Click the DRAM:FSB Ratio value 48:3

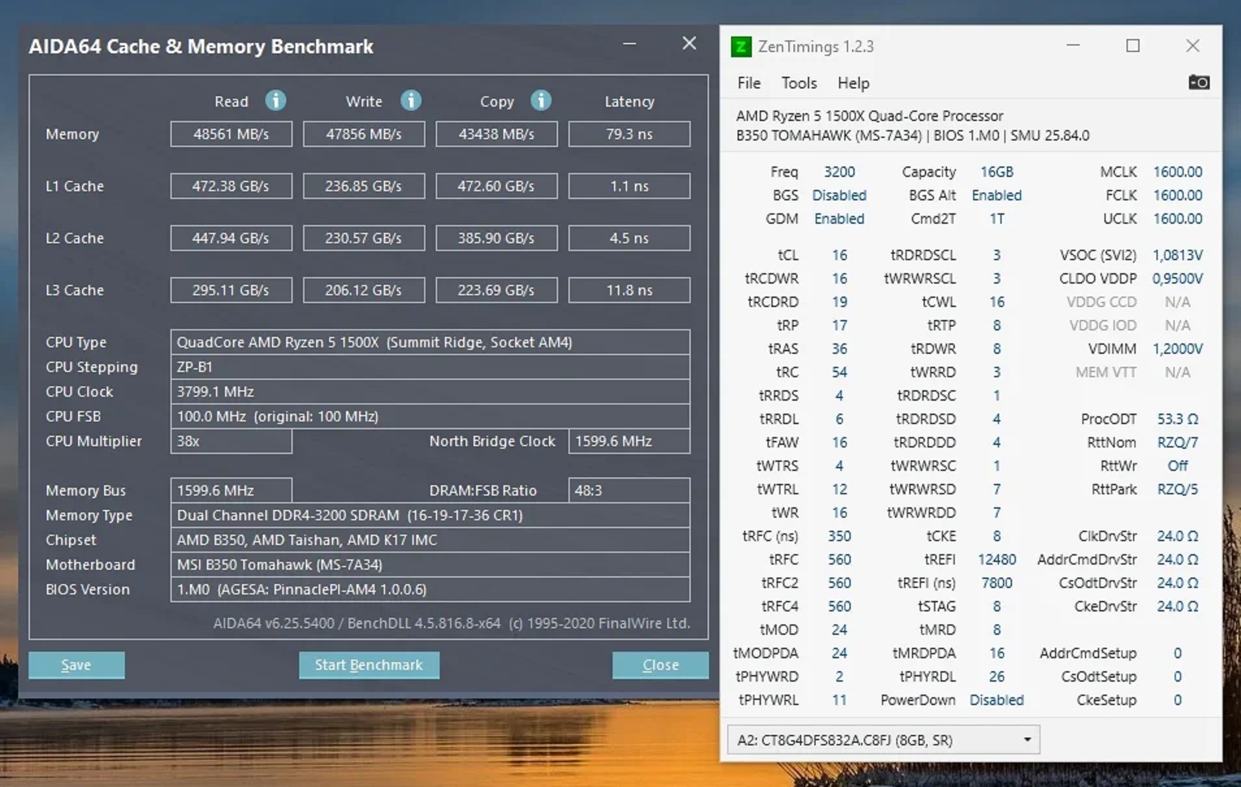[629, 490]
